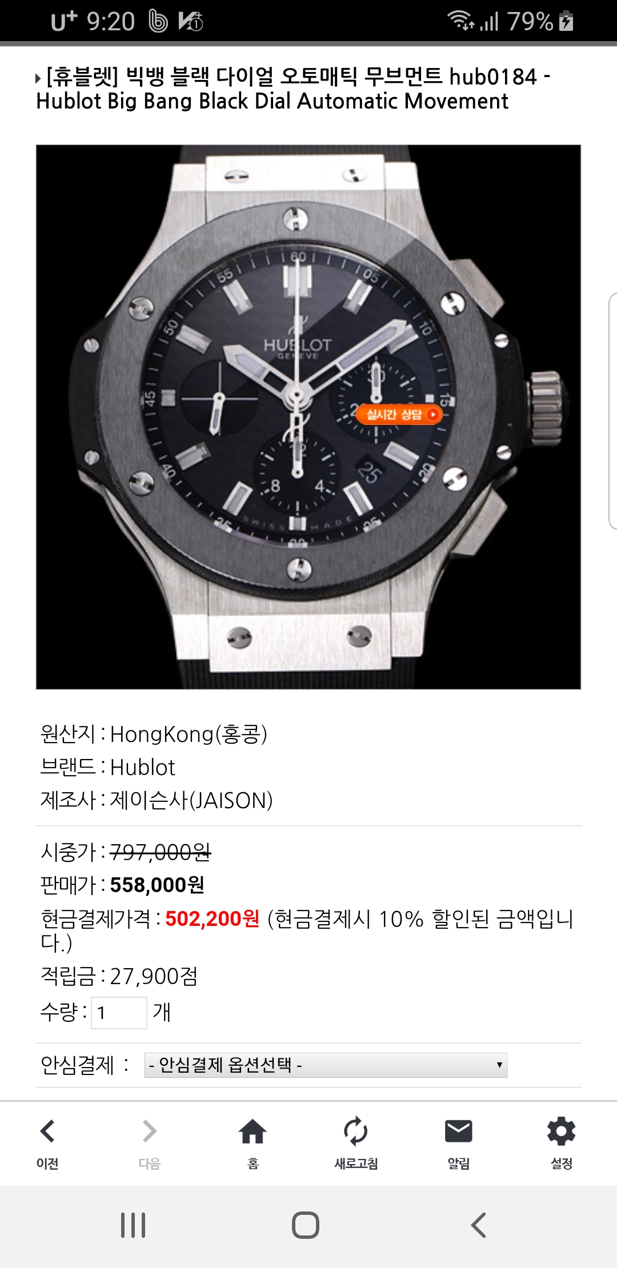This screenshot has width=617, height=1268.
Task: Pull the side tab handle on right edge
Action: click(x=612, y=411)
